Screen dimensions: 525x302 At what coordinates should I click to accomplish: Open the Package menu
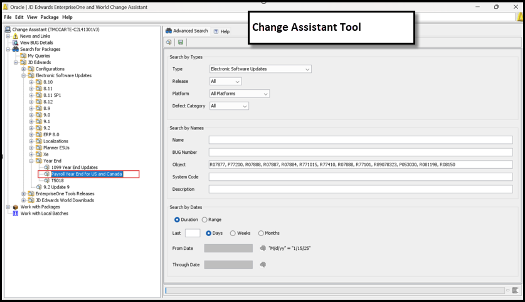point(50,17)
